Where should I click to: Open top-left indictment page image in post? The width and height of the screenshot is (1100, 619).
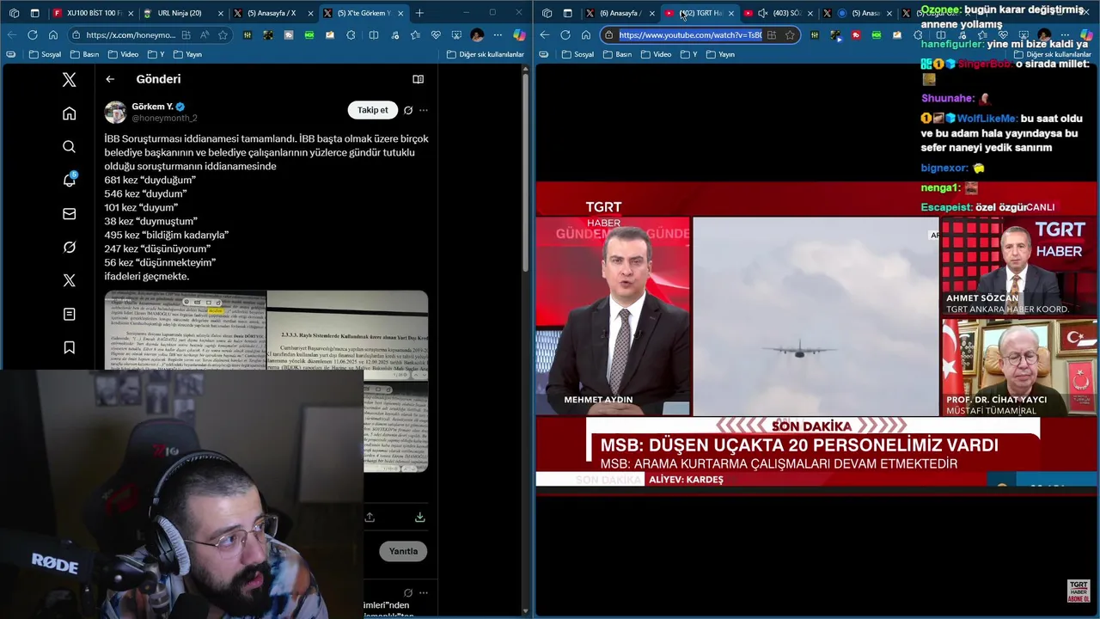186,330
